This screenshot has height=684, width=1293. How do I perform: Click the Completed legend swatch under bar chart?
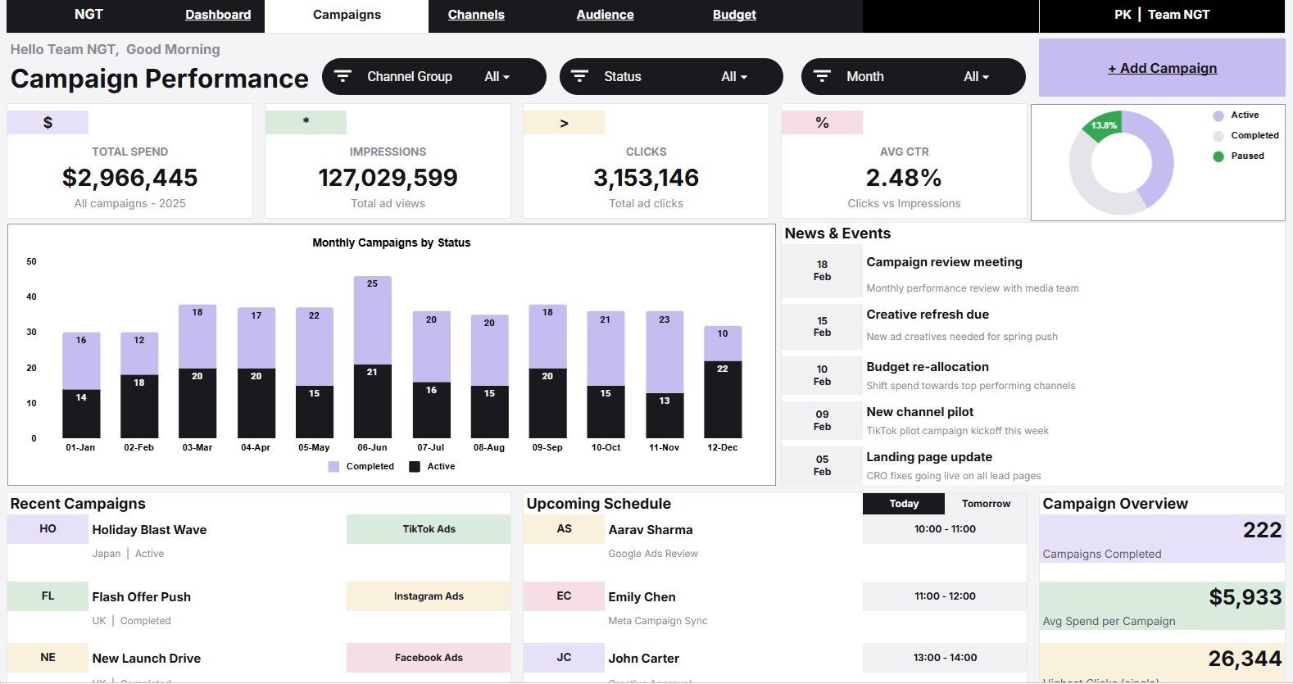coord(333,467)
